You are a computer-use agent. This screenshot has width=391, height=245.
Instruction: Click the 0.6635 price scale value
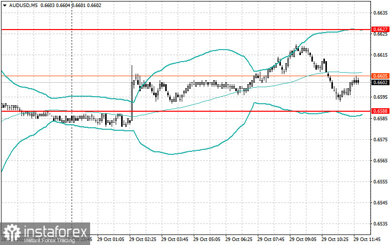[380, 13]
